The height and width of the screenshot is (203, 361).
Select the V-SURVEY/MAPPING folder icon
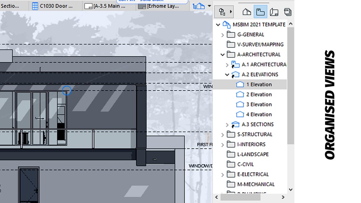pos(231,45)
